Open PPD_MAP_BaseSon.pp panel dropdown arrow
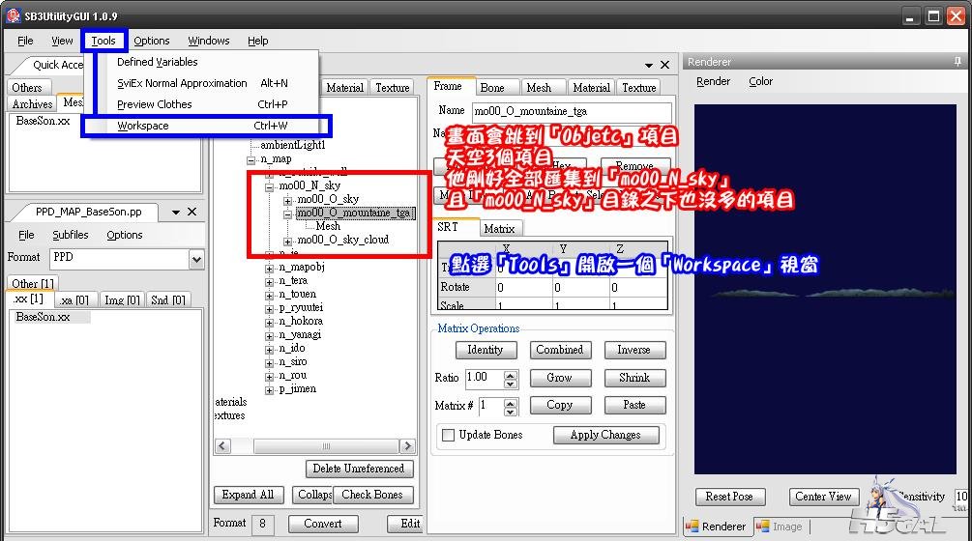972x541 pixels. point(175,212)
